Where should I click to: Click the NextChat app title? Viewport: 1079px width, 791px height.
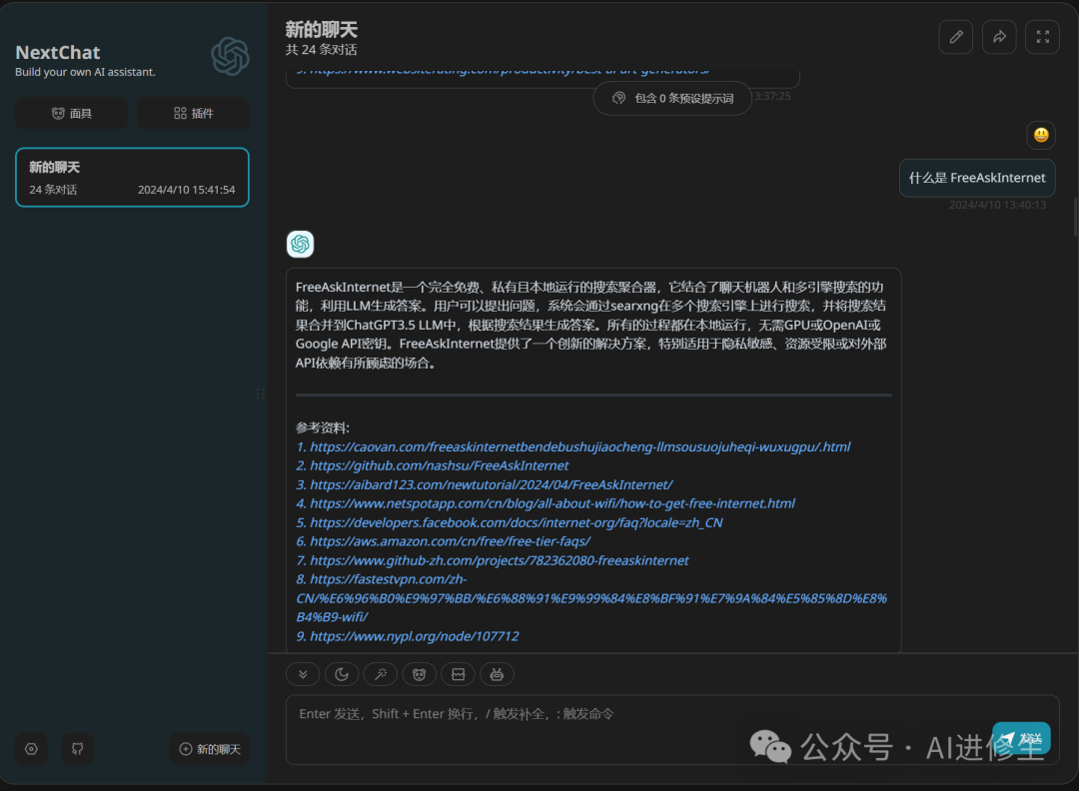coord(58,52)
